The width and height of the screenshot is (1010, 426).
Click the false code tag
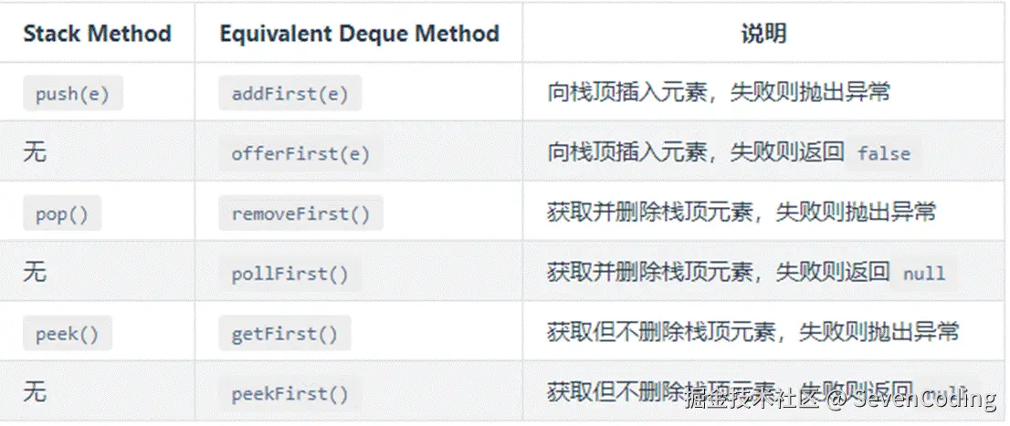point(884,153)
